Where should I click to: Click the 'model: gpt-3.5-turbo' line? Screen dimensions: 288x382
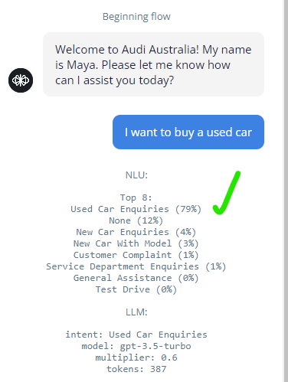pyautogui.click(x=136, y=346)
